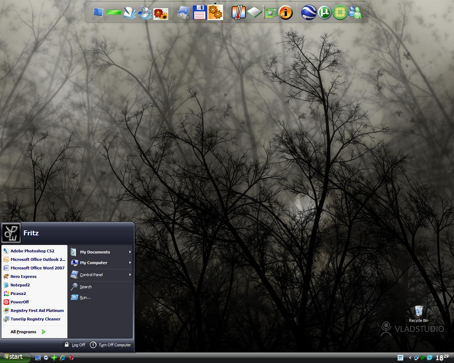Launch Registry First Aid Platinum
The width and height of the screenshot is (454, 363).
coord(34,311)
